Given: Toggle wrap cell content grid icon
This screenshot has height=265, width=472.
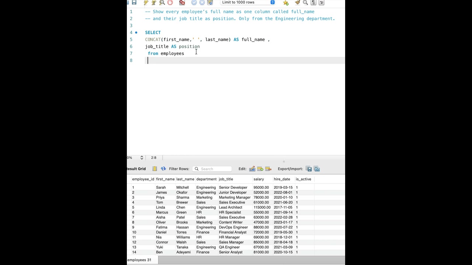Looking at the screenshot, I should (155, 169).
